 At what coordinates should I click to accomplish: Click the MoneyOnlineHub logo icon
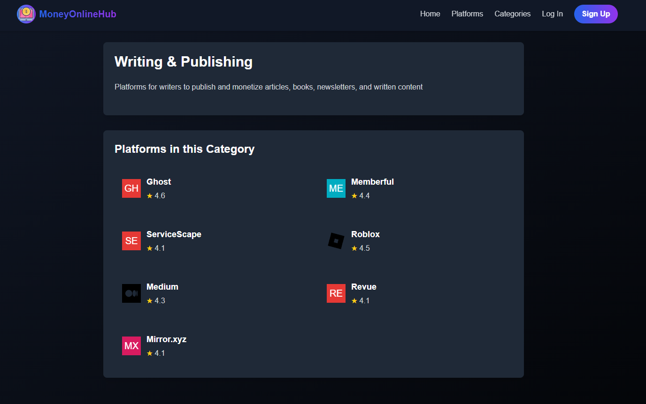(26, 14)
